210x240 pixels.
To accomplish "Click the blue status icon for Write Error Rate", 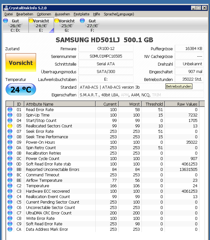I will tap(10, 218).
